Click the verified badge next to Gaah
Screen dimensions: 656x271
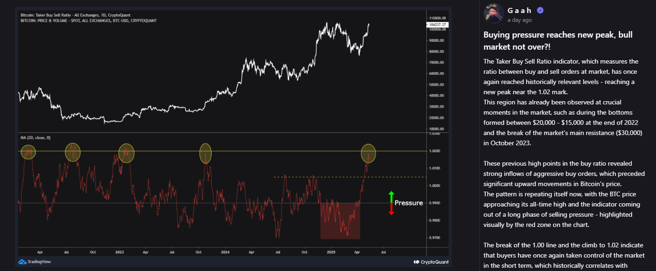(541, 10)
